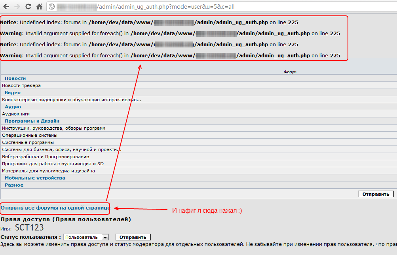Screen dimensions: 397x255
Task: Expand the Статус пользователя dropdown
Action: point(105,237)
